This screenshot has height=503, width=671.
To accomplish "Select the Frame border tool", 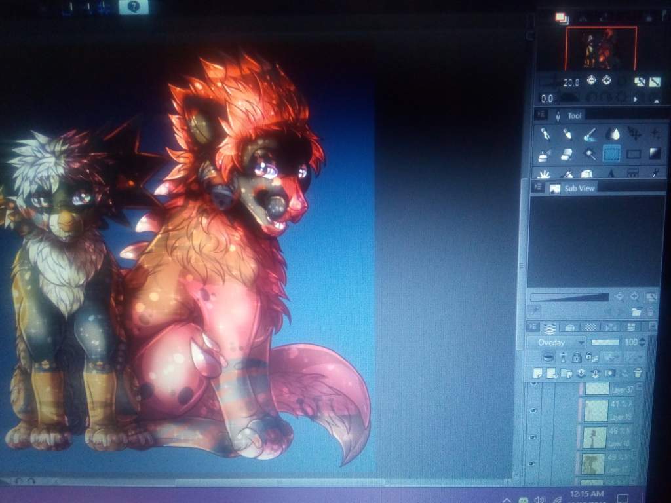I will (x=633, y=172).
